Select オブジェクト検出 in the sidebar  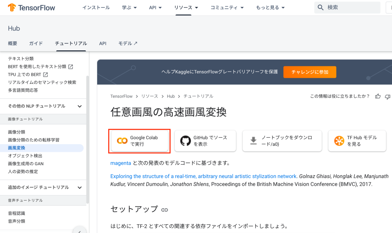pos(25,156)
